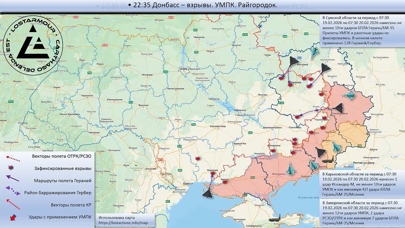This screenshot has height=228, width=405.
Task: Click the explosion marker at Kherson
Action: (224, 182)
